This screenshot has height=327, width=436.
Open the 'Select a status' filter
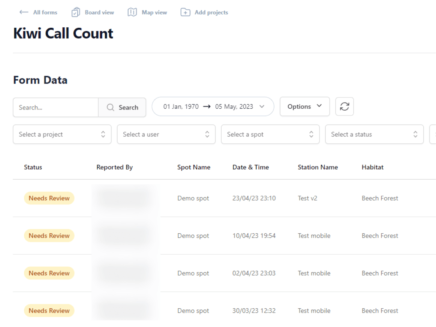tap(374, 134)
